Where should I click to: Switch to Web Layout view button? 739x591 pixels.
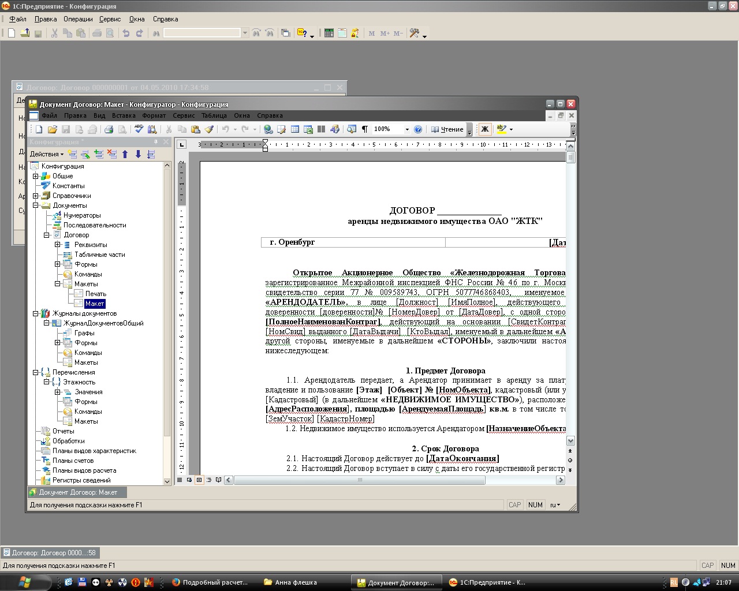(189, 480)
